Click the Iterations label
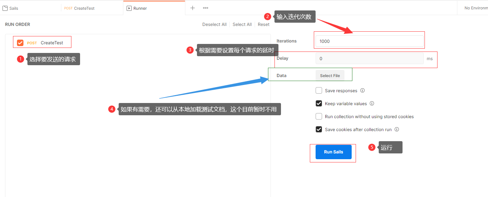The image size is (488, 197). pyautogui.click(x=286, y=41)
